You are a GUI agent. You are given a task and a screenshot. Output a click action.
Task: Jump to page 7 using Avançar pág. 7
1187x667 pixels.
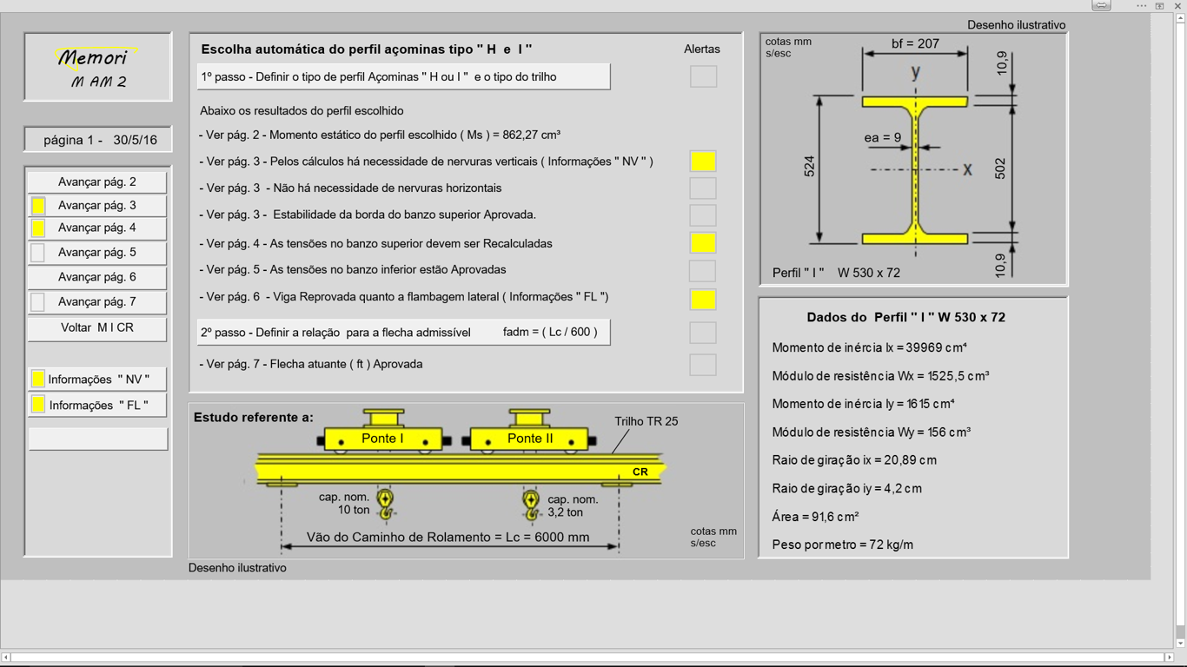[97, 301]
